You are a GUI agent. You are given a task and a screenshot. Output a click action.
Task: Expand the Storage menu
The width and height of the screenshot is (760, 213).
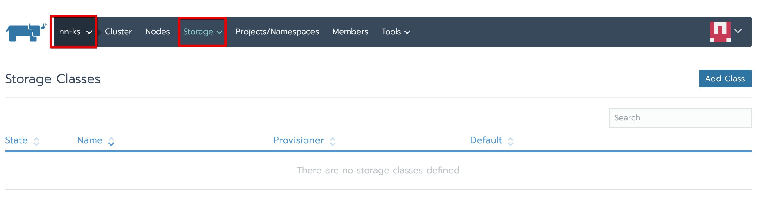click(202, 32)
